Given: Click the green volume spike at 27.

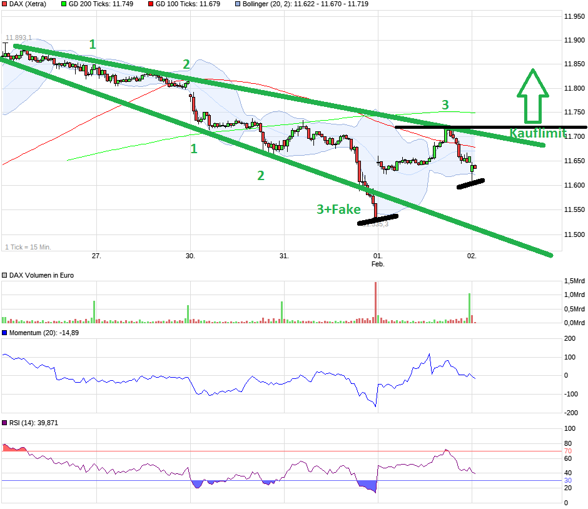Looking at the screenshot, I should coord(94,312).
